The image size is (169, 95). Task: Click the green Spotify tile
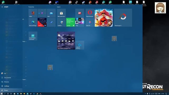(x=71, y=22)
